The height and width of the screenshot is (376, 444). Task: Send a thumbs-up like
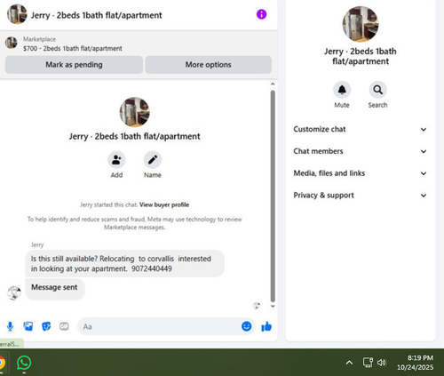pos(266,326)
